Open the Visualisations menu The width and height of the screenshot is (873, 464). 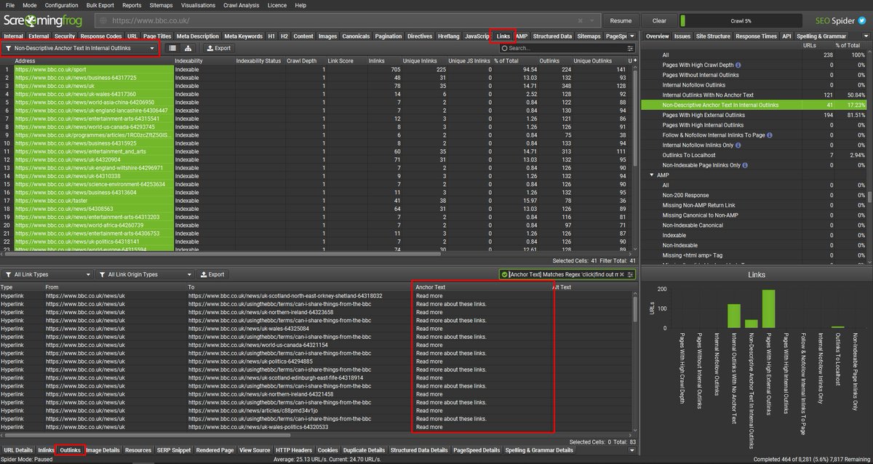(199, 5)
